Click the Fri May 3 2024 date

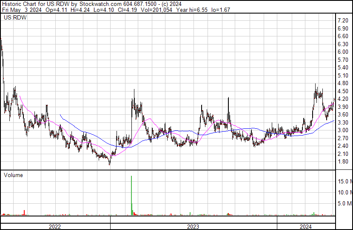click(x=22, y=10)
